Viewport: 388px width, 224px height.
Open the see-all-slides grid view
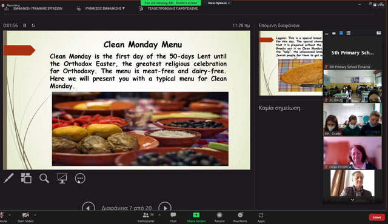pos(26,178)
